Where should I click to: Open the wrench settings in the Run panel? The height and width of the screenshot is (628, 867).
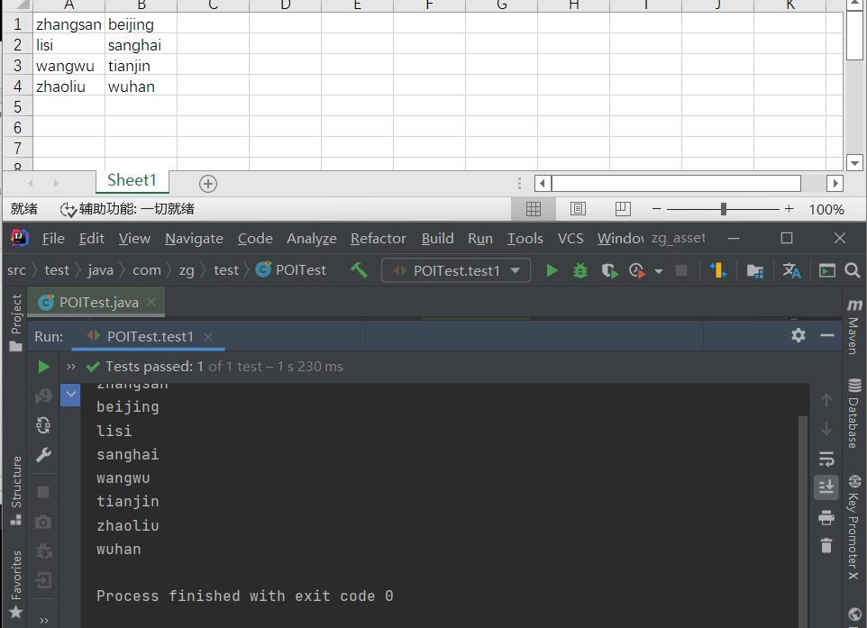coord(43,454)
